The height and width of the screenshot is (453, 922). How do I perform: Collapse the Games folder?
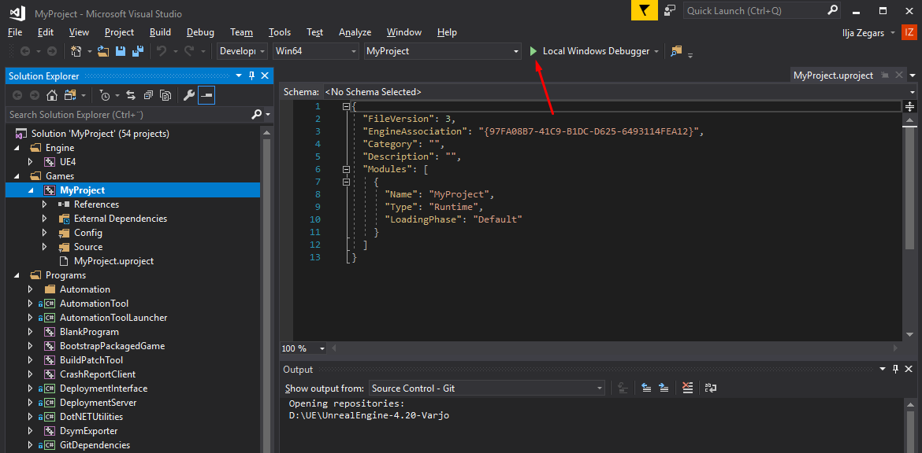pos(17,176)
